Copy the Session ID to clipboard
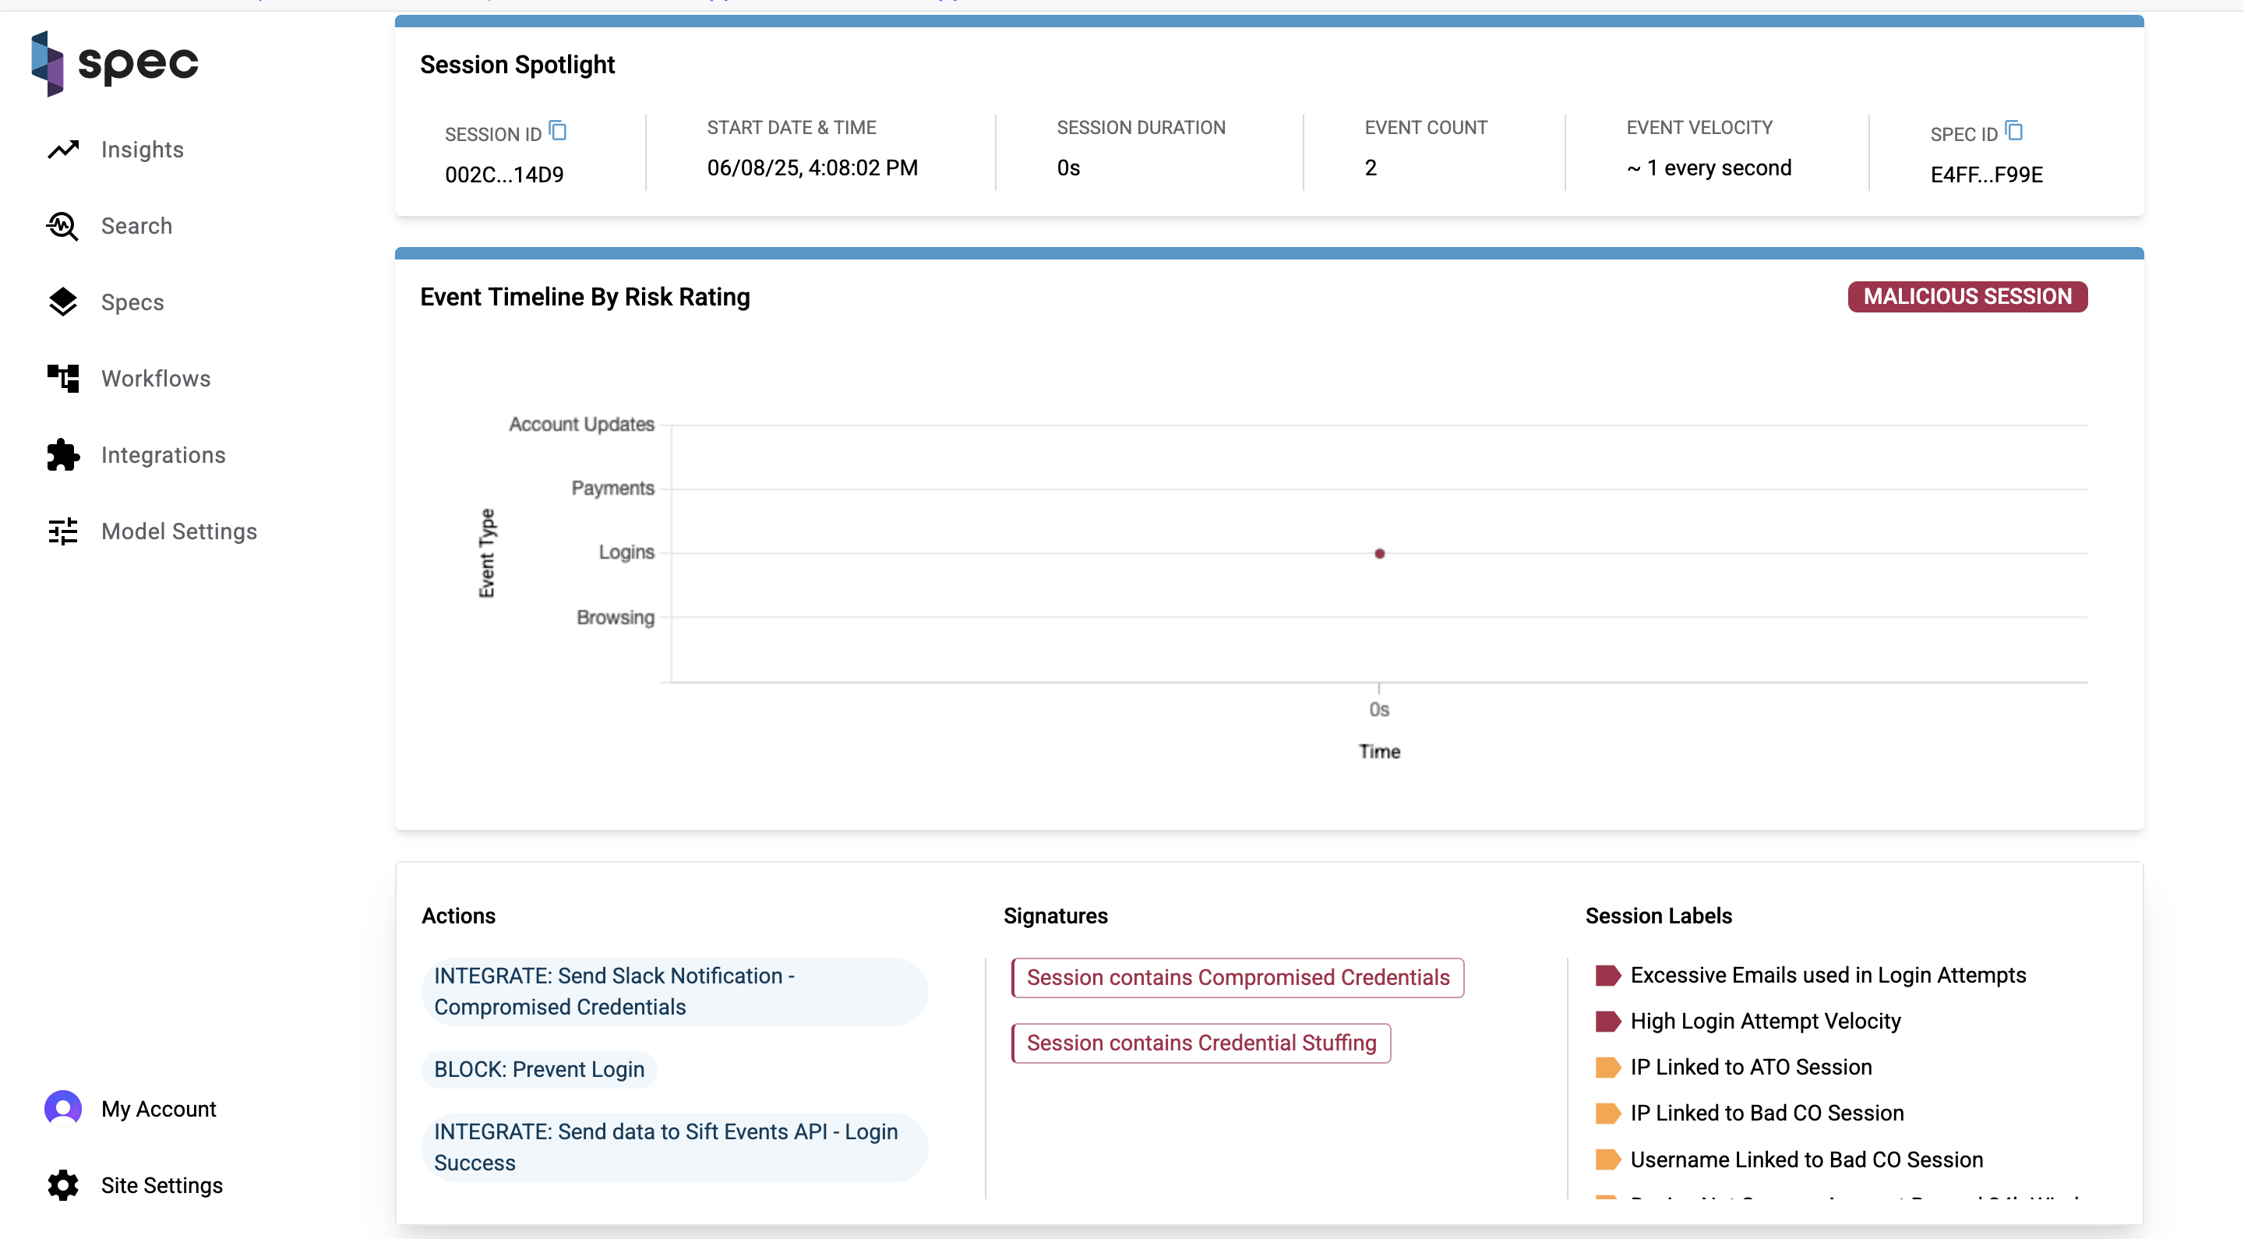 (559, 132)
